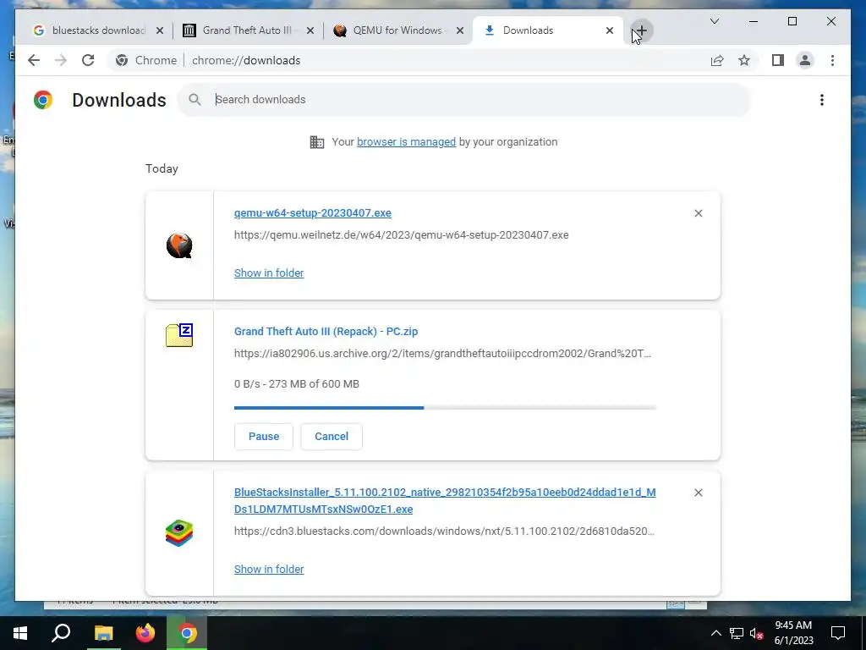The width and height of the screenshot is (866, 650).
Task: Click the archive.org source URL text
Action: (x=443, y=354)
